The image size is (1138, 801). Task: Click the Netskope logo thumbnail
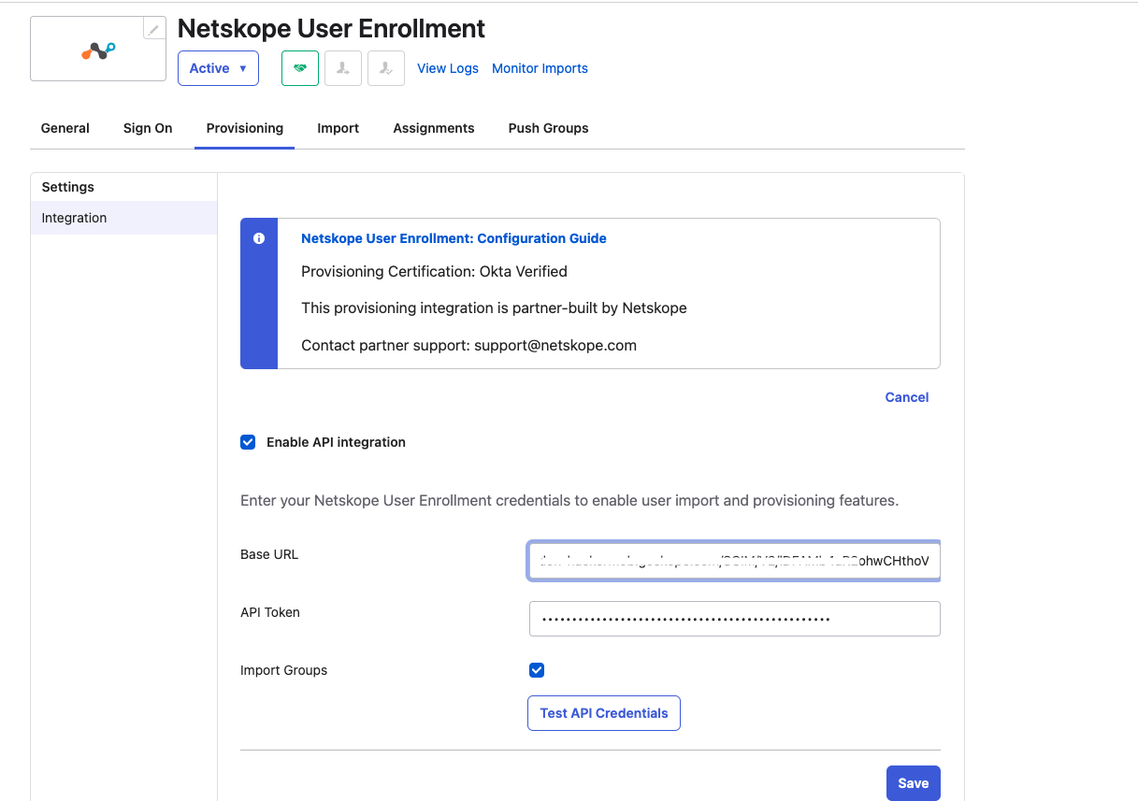(98, 50)
